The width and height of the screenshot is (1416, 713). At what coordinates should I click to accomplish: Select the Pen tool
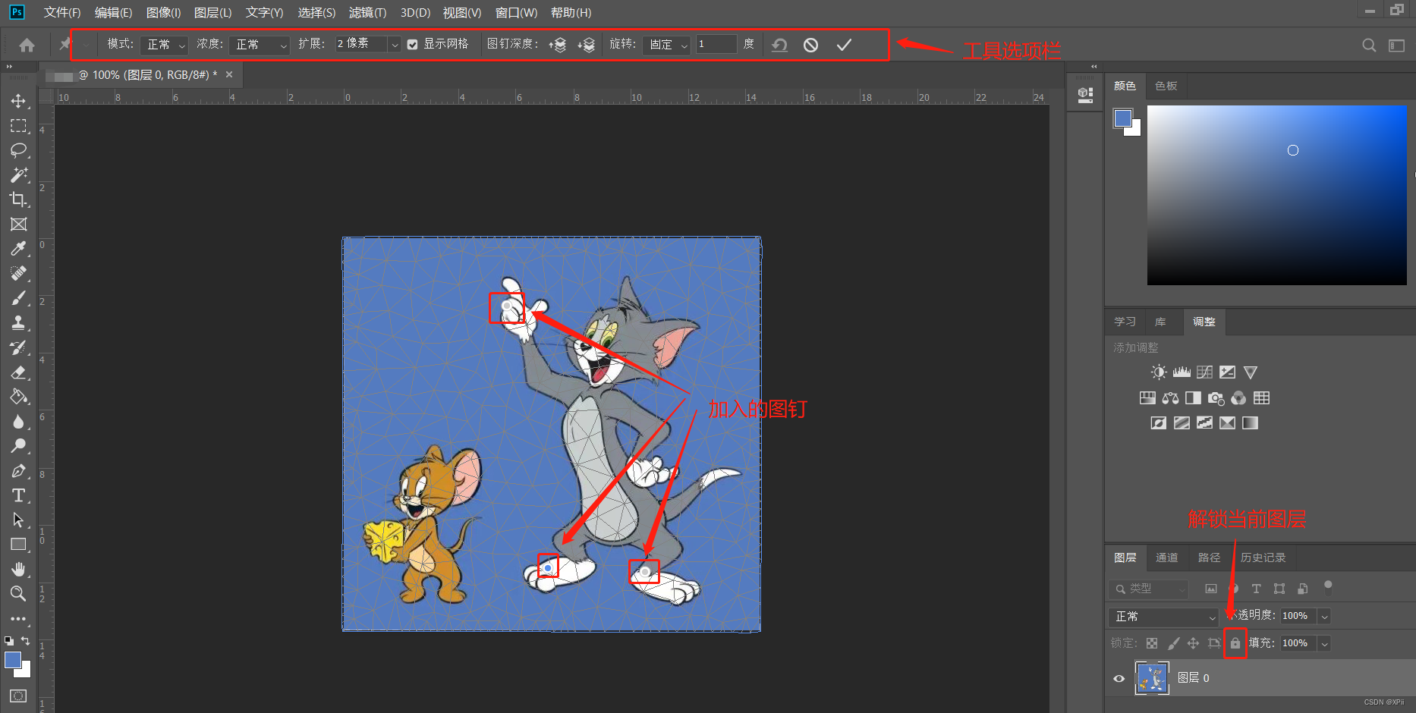click(x=18, y=471)
